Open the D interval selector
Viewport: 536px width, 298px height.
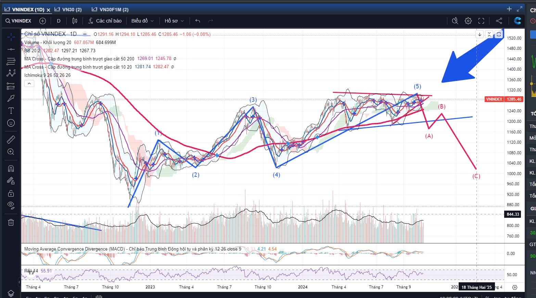coord(59,21)
